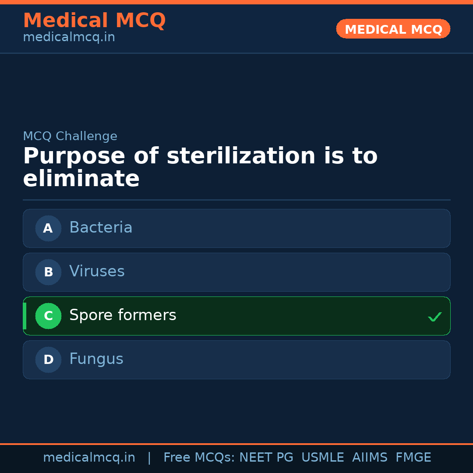This screenshot has width=473, height=473.
Task: Click the orange MEDICAL MCQ badge
Action: [x=393, y=29]
